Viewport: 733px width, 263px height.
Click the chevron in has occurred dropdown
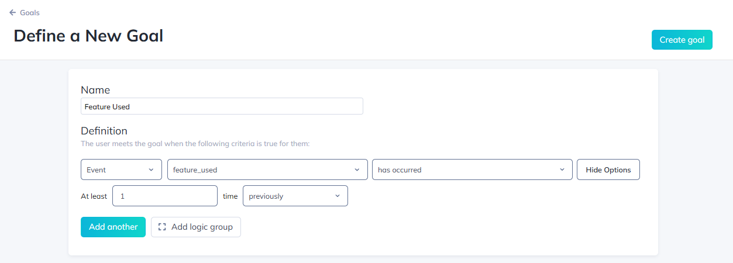pyautogui.click(x=562, y=169)
